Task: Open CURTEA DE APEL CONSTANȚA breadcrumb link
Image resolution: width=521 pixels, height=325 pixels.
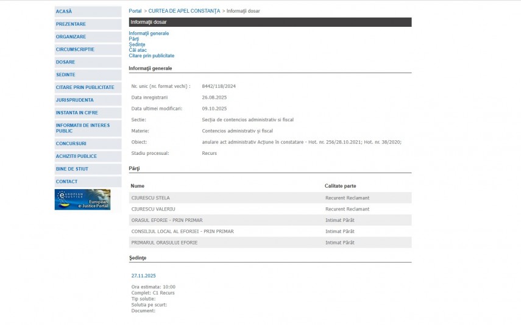Action: pos(184,11)
